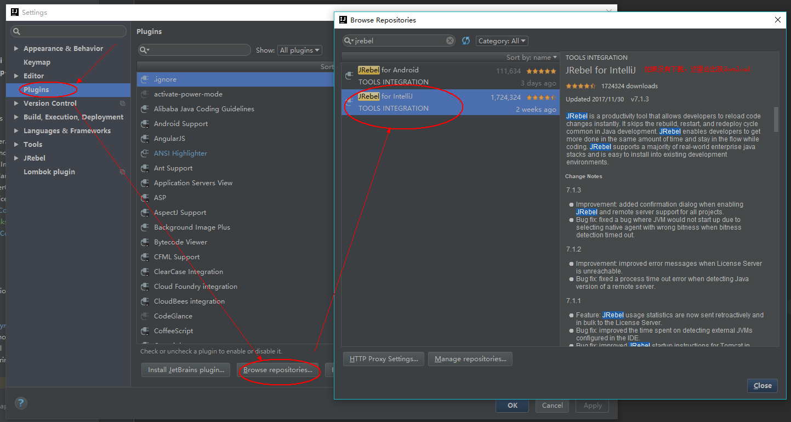Open the Sort by: name dropdown
This screenshot has width=791, height=422.
pyautogui.click(x=531, y=57)
